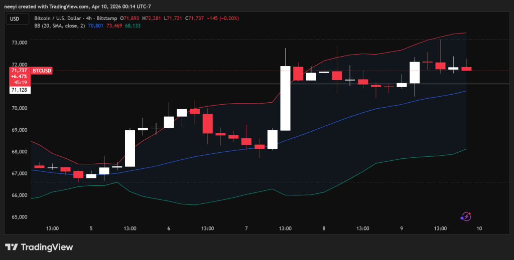Click the date 6 marker on time axis

coord(169,228)
